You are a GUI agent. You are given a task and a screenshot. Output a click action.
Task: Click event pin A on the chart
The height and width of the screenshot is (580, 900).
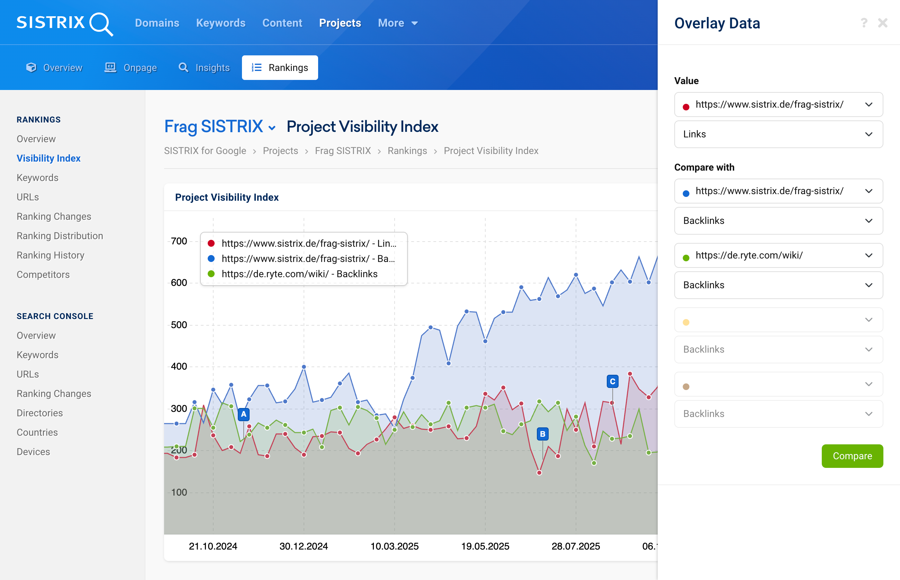[x=244, y=414]
